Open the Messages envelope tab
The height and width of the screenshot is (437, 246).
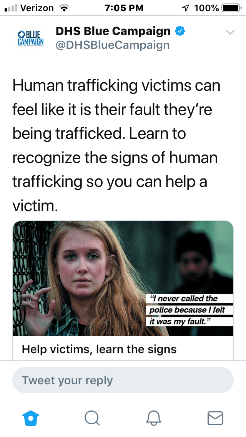click(x=215, y=418)
